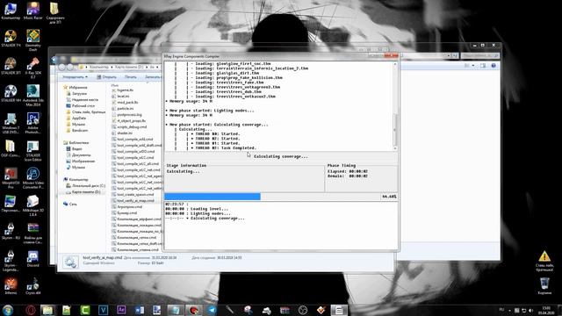The width and height of the screenshot is (562, 316).
Task: Open the MorphVOX Pro desktop shortcut
Action: (x=11, y=178)
